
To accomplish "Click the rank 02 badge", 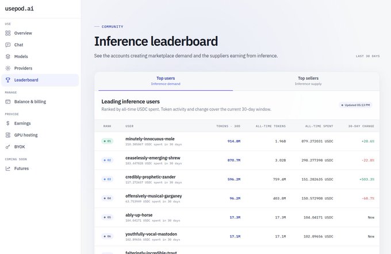I will coord(108,160).
